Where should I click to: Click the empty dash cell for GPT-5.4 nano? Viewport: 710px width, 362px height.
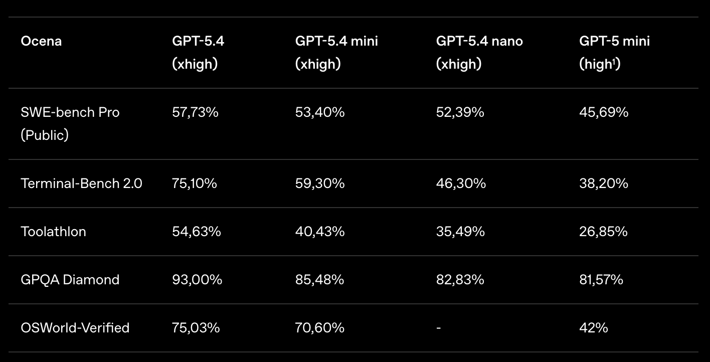point(439,328)
